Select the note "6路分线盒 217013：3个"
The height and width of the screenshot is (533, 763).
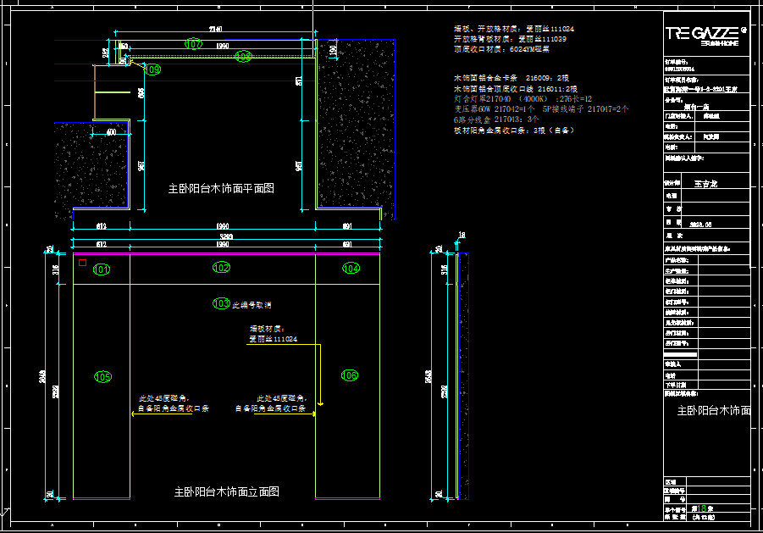[x=496, y=119]
